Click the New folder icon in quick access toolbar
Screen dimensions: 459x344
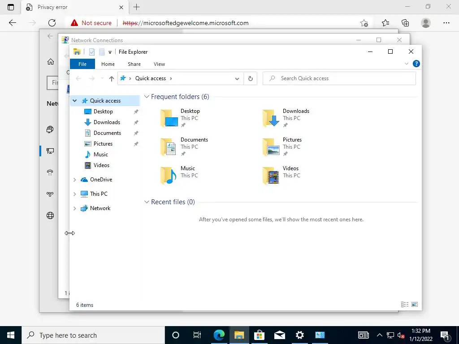click(x=102, y=52)
